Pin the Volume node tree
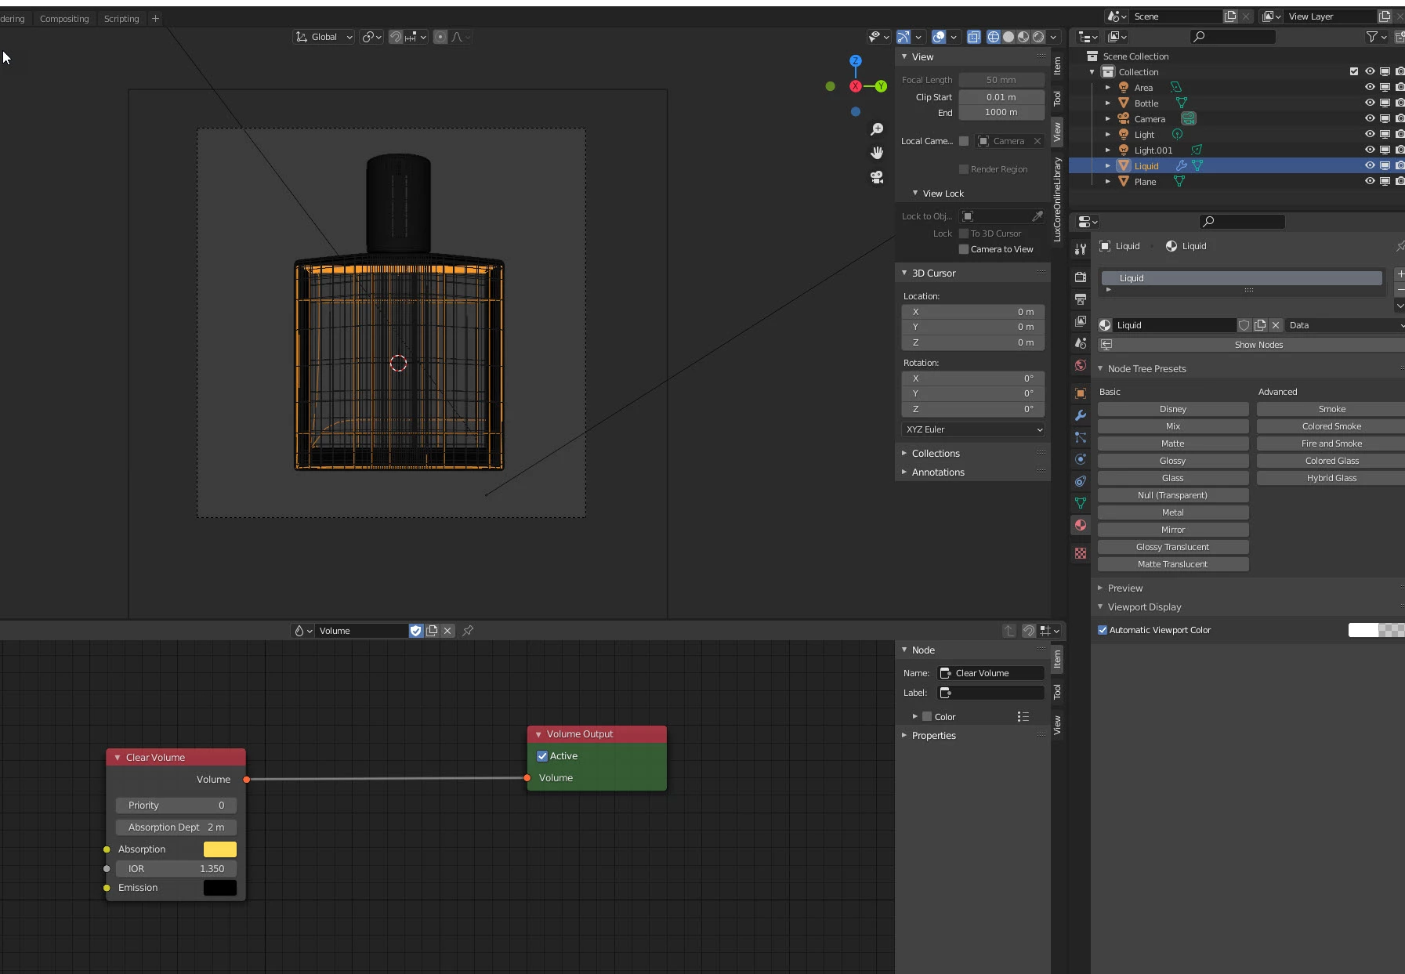1405x974 pixels. [468, 631]
